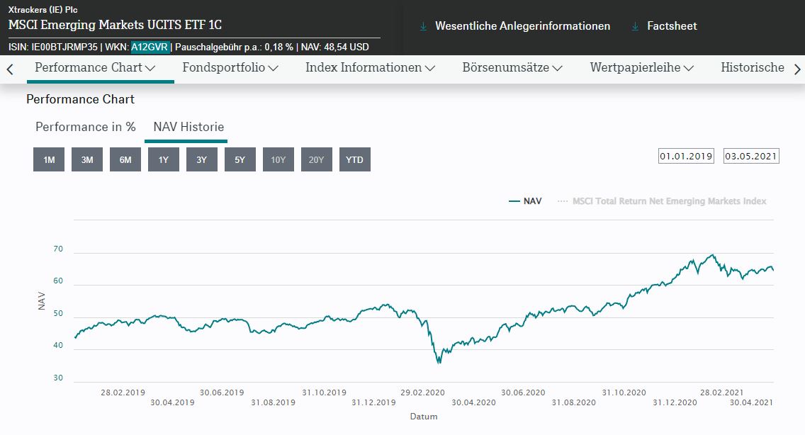The width and height of the screenshot is (805, 435).
Task: Click the end date field 03.05.2021
Action: (x=751, y=156)
